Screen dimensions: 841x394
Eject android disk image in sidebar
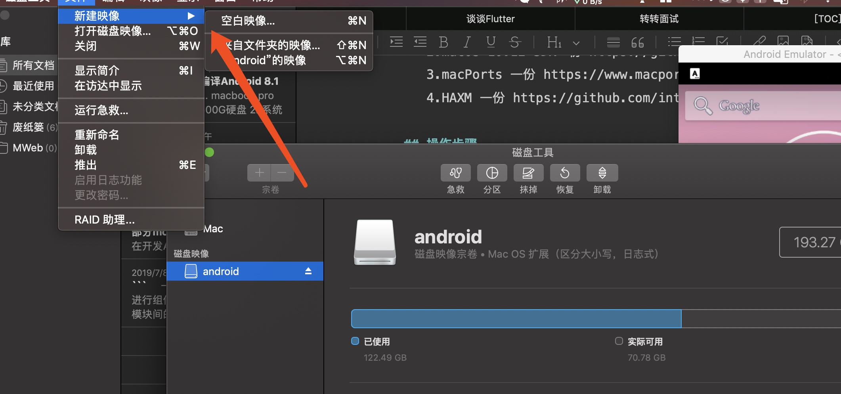(308, 271)
